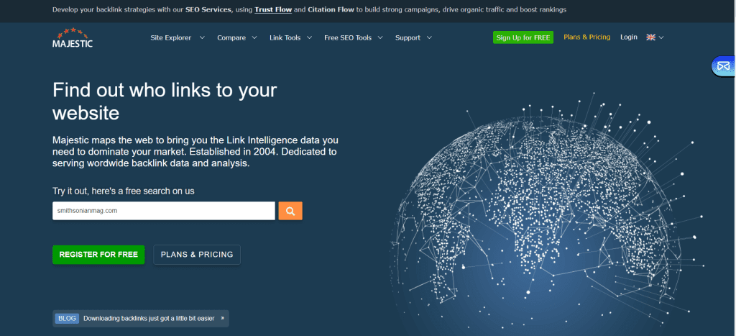This screenshot has height=336, width=736.
Task: Click the orange search magnifier button
Action: click(290, 211)
